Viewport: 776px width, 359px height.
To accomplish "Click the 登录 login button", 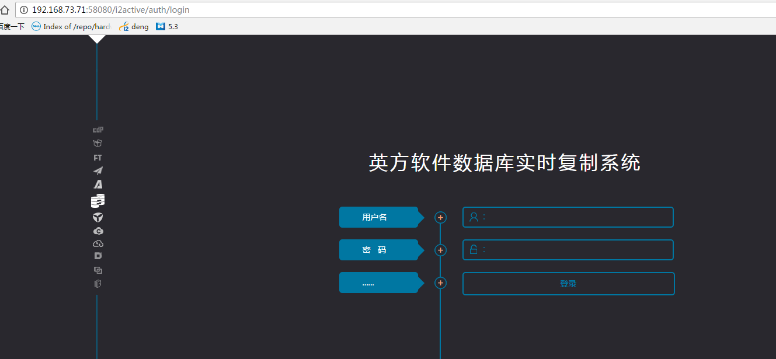I will point(568,284).
